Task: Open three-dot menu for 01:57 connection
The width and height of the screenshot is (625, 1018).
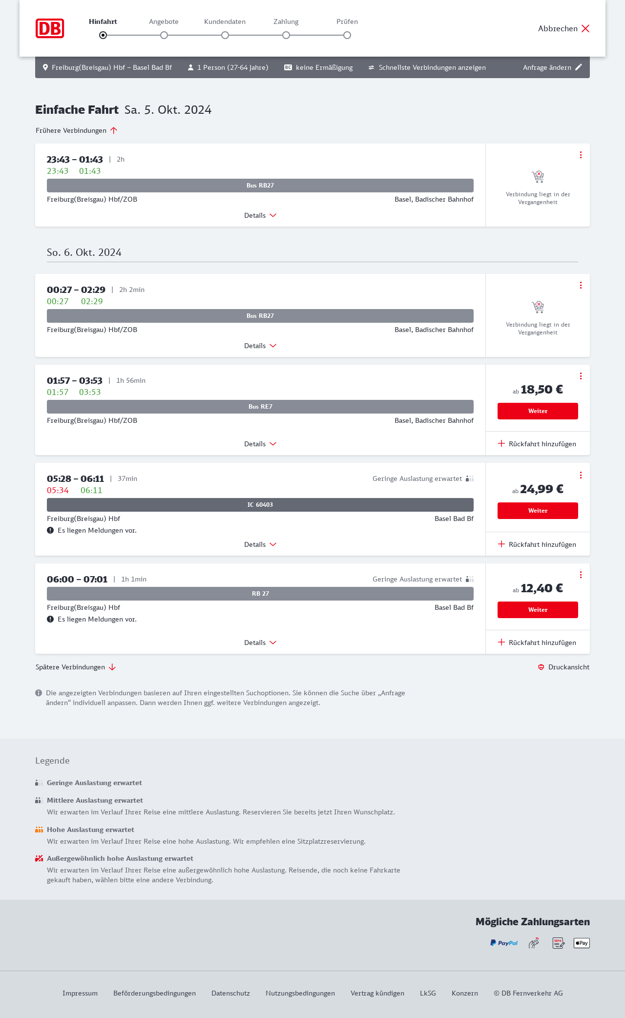Action: (581, 376)
